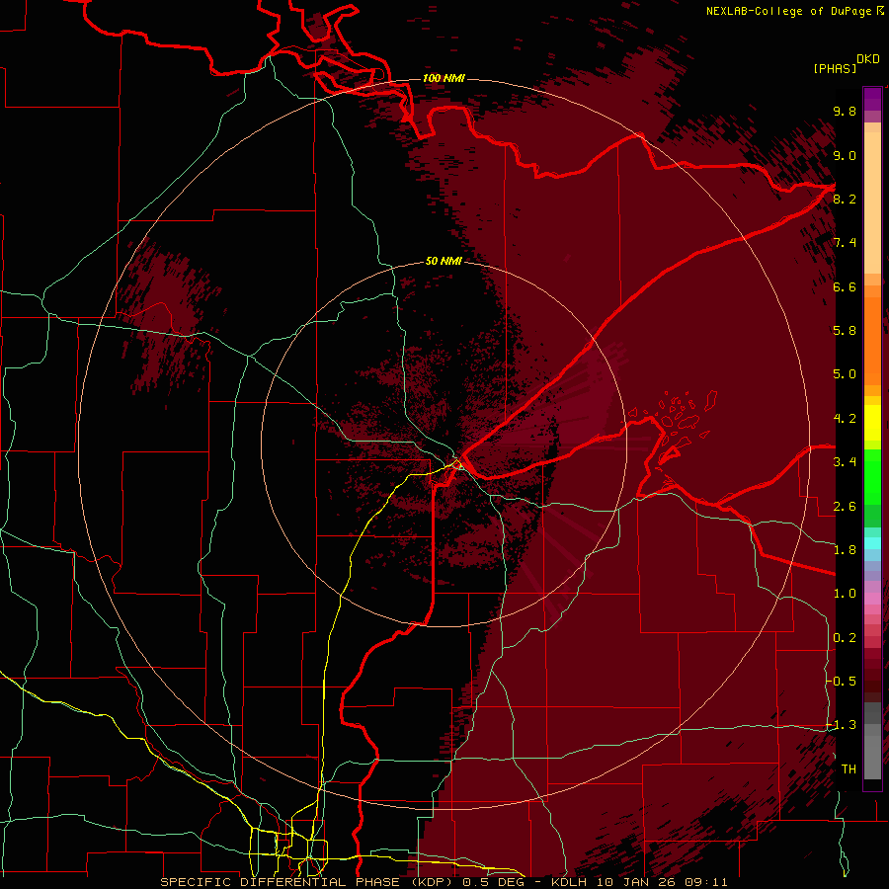
Task: Pick the peach segment near 8.2 value
Action: [x=872, y=202]
